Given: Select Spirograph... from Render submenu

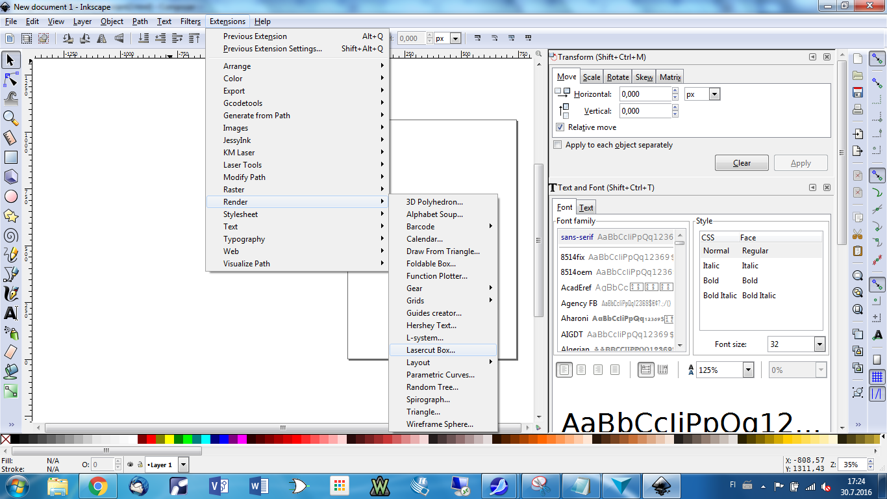Looking at the screenshot, I should (x=443, y=400).
